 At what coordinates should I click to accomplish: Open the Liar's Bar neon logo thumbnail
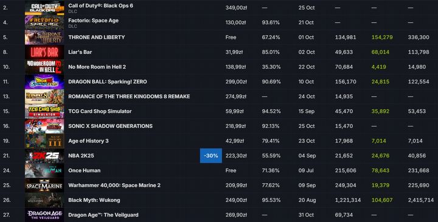coord(44,52)
